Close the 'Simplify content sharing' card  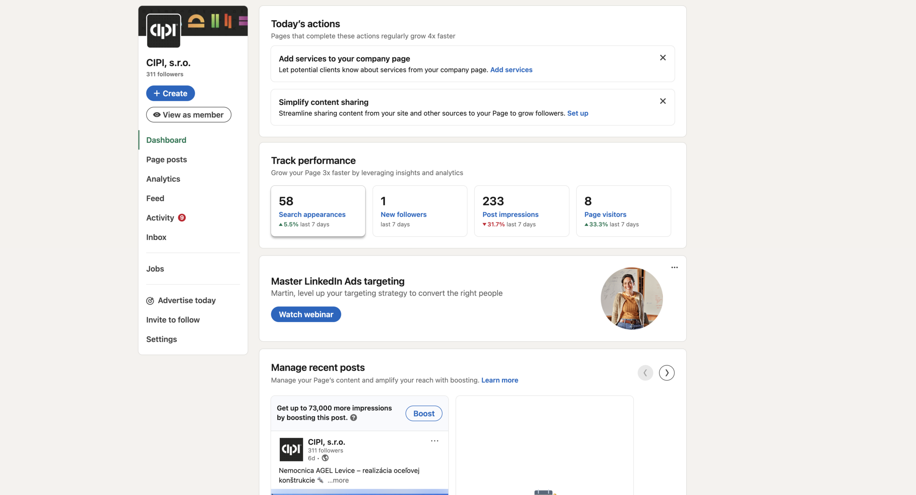click(663, 101)
